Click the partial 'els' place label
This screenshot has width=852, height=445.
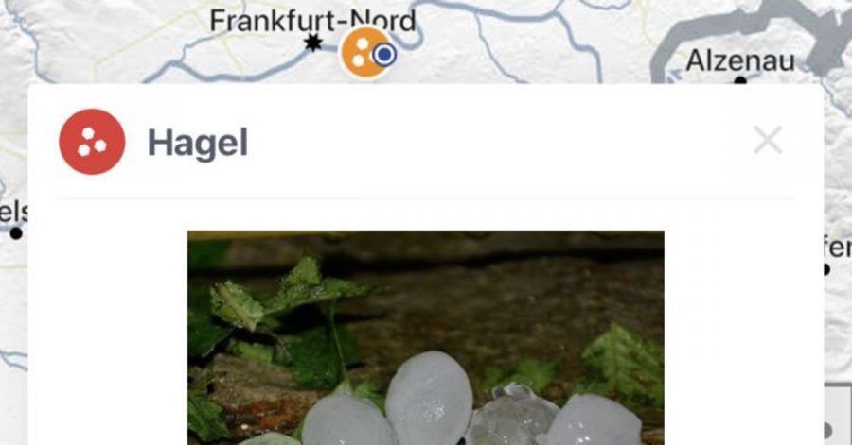[x=13, y=213]
